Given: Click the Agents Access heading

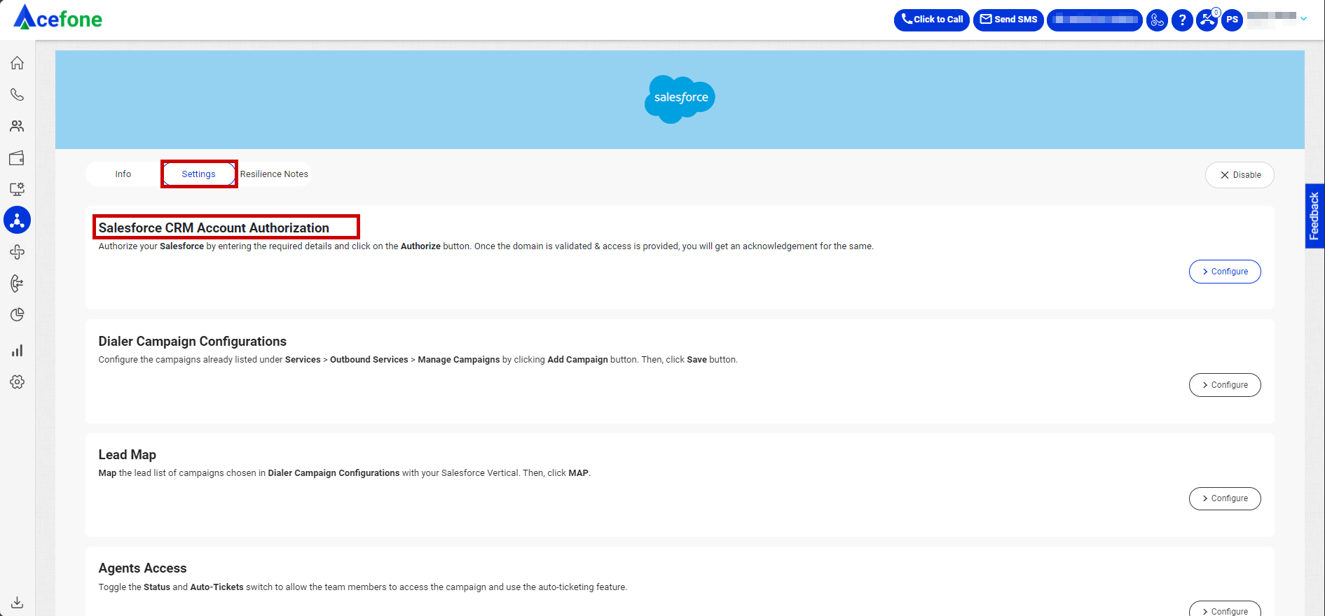Looking at the screenshot, I should click(x=143, y=568).
